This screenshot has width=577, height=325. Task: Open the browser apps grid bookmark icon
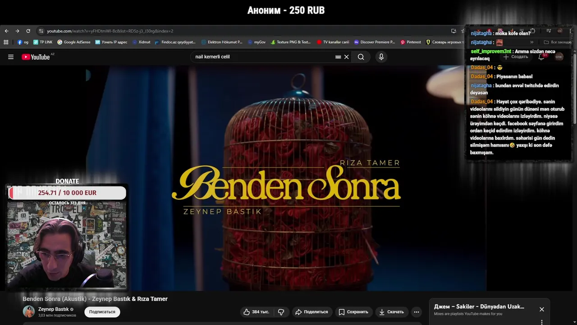tap(6, 42)
